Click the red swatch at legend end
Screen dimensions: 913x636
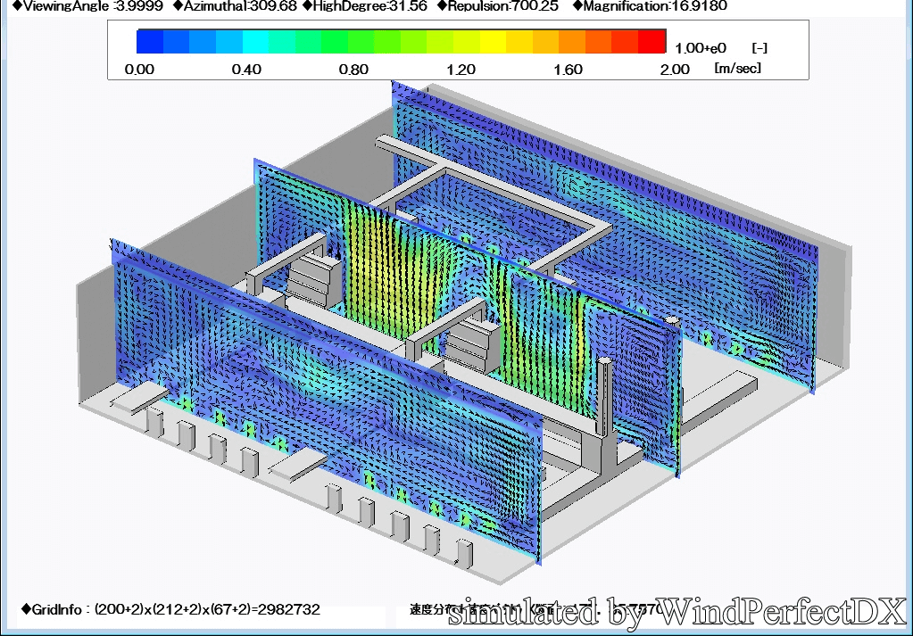tap(652, 41)
